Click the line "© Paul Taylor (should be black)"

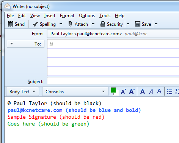[55, 103]
